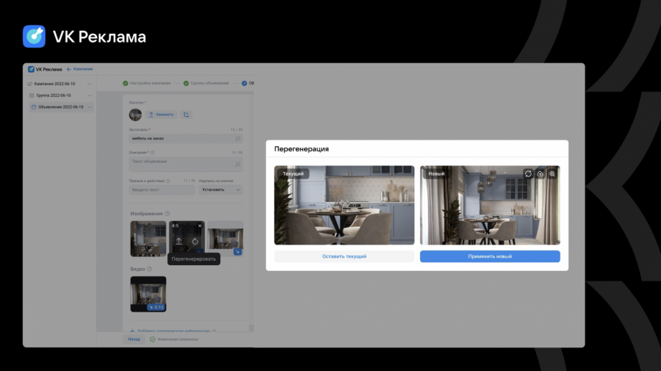Click the Применить новый button

pos(490,256)
